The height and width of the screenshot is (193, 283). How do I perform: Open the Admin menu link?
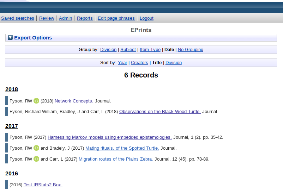65,18
